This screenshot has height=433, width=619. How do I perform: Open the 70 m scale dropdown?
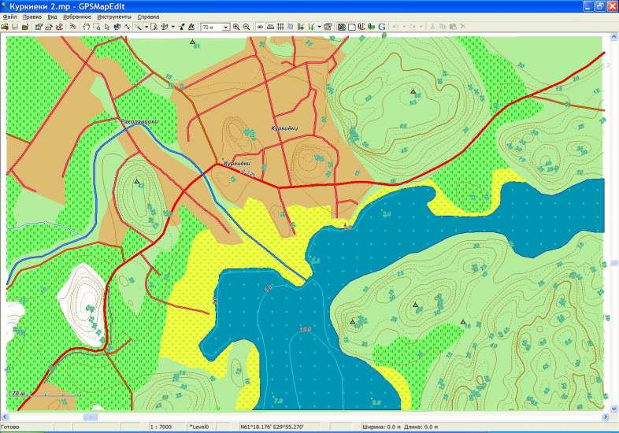coord(226,27)
